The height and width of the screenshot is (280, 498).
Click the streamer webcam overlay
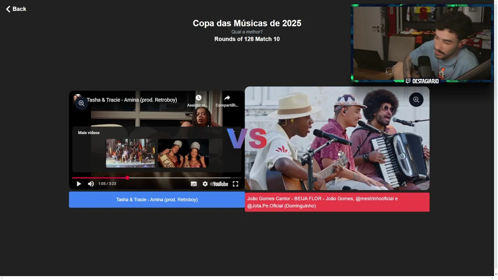pyautogui.click(x=422, y=43)
